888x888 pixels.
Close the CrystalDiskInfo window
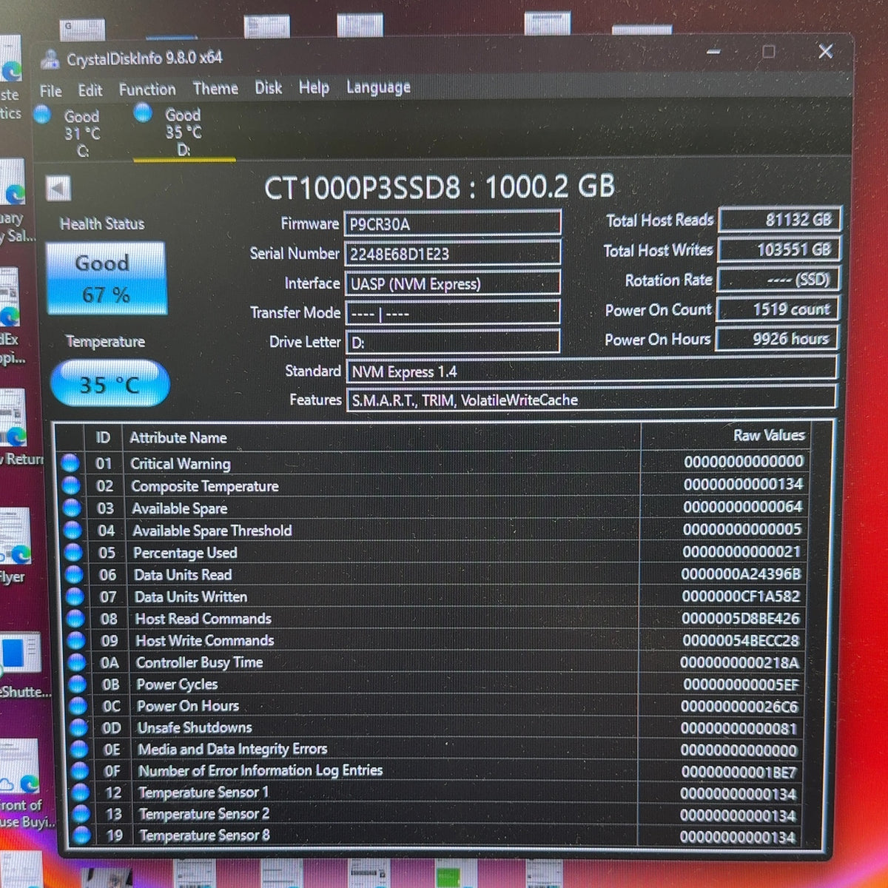coord(826,51)
